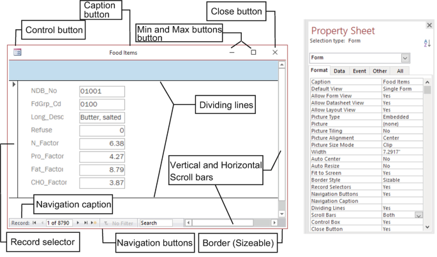The height and width of the screenshot is (257, 437).
Task: Close the Food Items form window
Action: point(275,52)
